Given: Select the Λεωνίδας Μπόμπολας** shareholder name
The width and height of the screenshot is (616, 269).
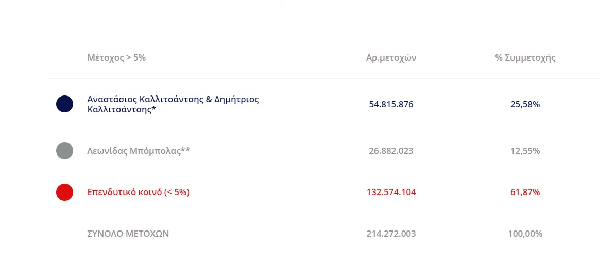Looking at the screenshot, I should pyautogui.click(x=139, y=151).
